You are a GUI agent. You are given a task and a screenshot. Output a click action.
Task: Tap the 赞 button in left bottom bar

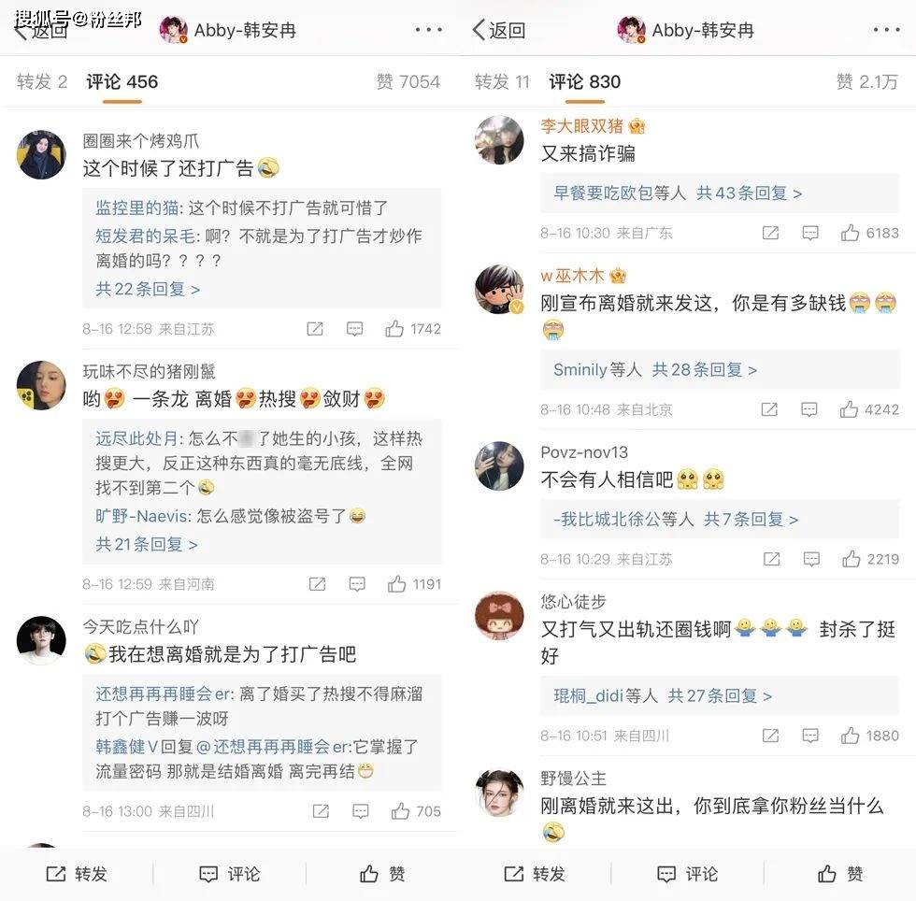click(382, 874)
